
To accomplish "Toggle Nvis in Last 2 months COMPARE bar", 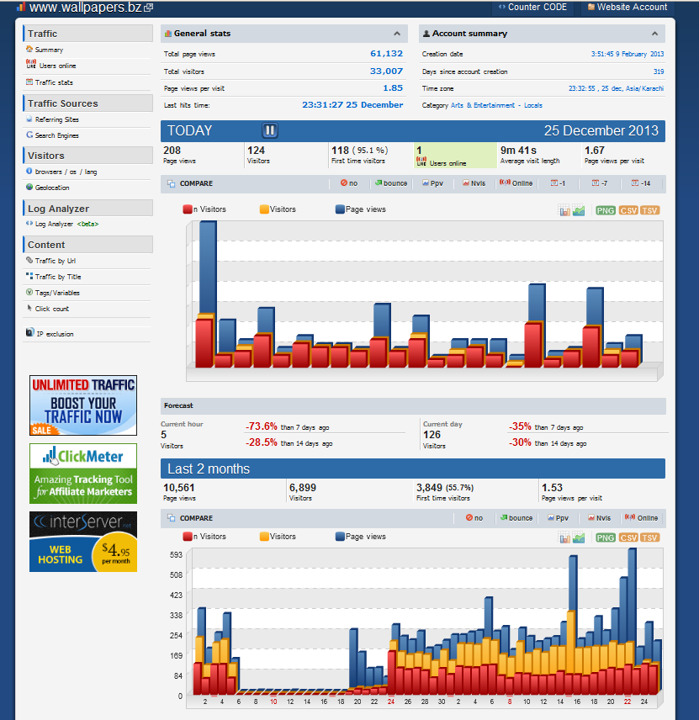I will coord(600,518).
